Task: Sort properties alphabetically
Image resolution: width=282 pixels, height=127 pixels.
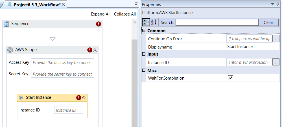Action: [154, 23]
